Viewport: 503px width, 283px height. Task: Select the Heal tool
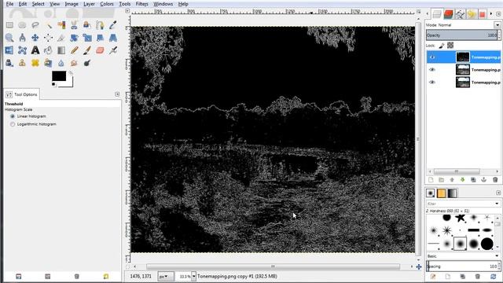[35, 63]
